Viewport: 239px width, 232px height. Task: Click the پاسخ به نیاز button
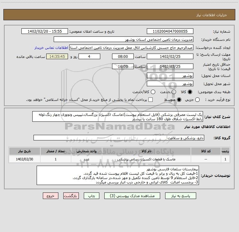tap(181, 196)
